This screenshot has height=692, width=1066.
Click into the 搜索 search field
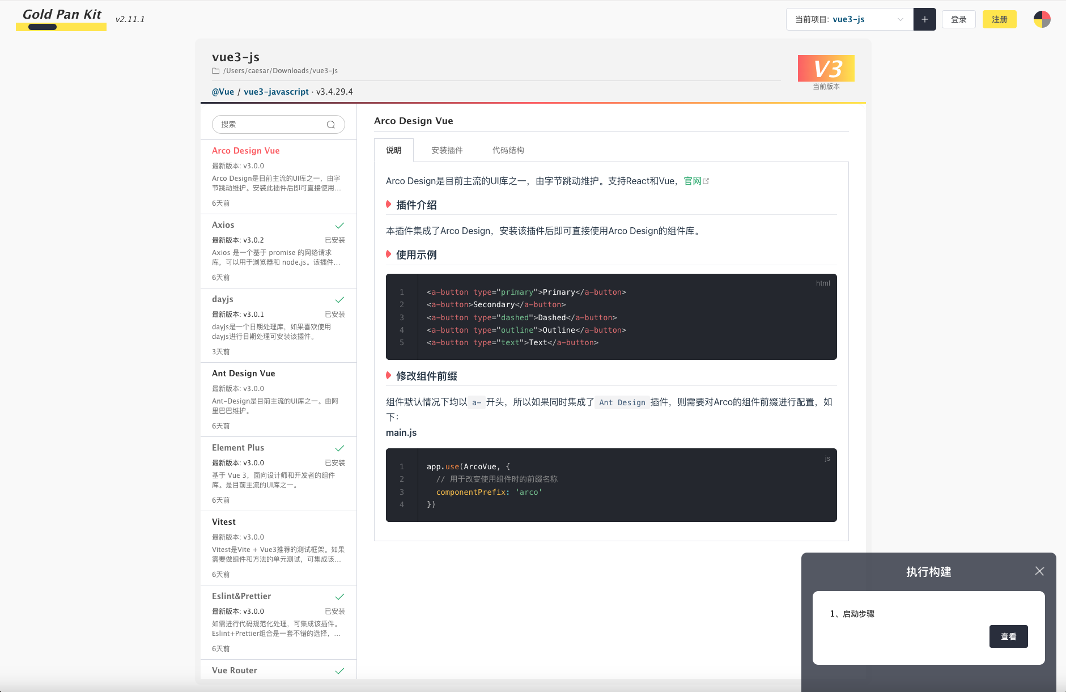coord(278,125)
